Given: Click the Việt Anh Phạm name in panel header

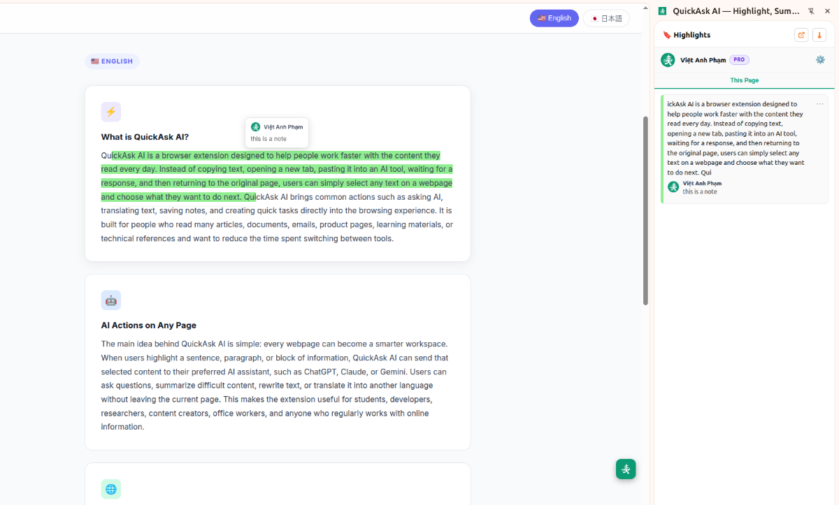Looking at the screenshot, I should point(703,60).
